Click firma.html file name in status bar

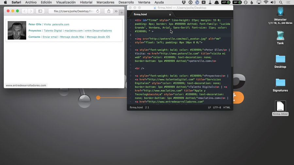pos(136,107)
